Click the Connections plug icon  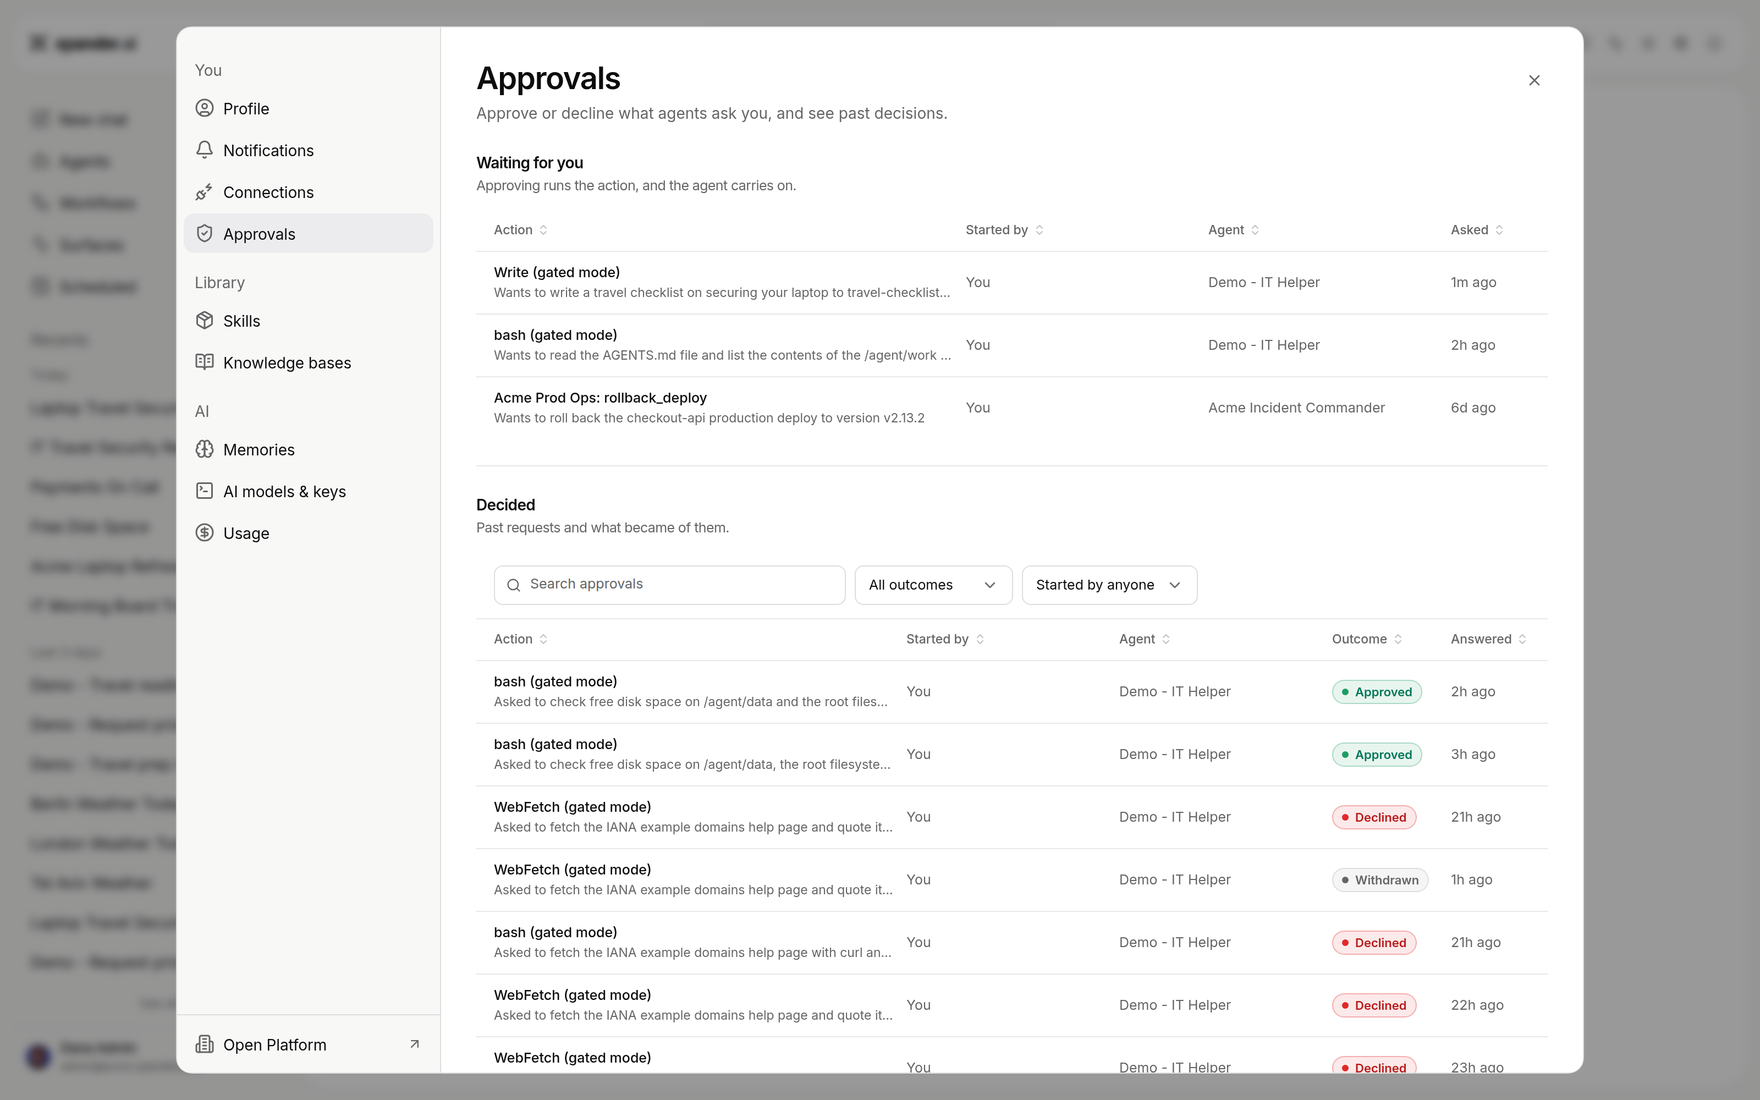click(x=205, y=192)
